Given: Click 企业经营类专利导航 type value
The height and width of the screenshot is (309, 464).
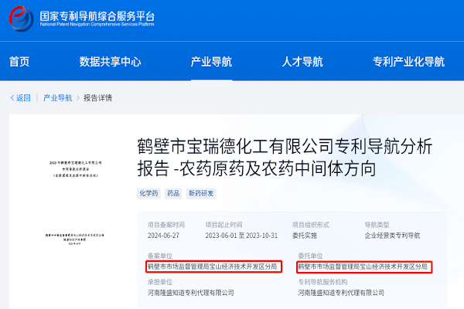Looking at the screenshot, I should click(x=392, y=236).
